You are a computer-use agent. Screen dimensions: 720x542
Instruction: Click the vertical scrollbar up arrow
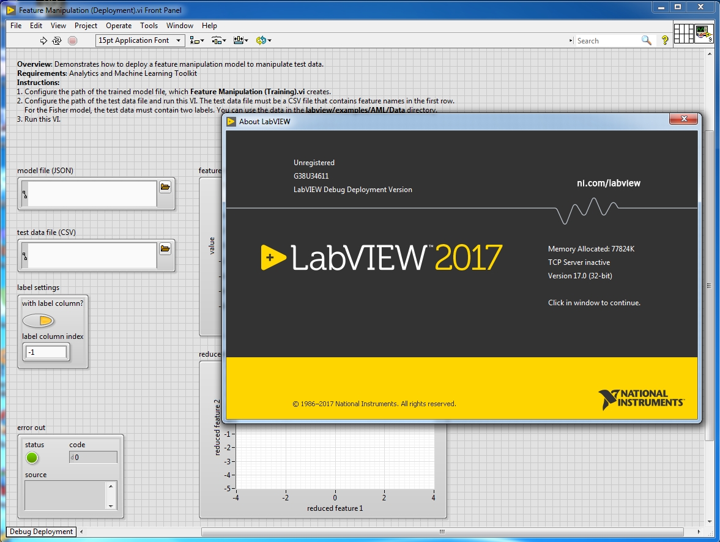[x=710, y=54]
